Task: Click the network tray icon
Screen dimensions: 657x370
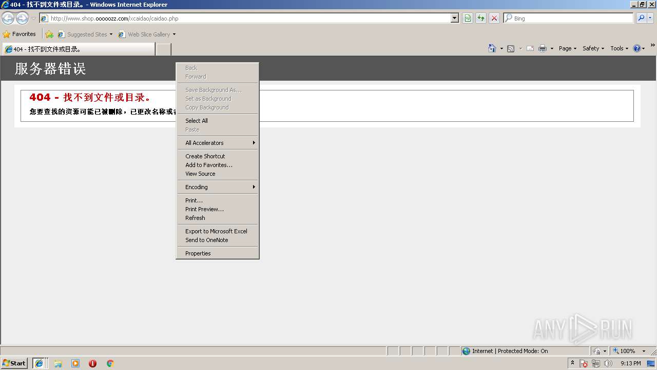Action: pyautogui.click(x=596, y=363)
